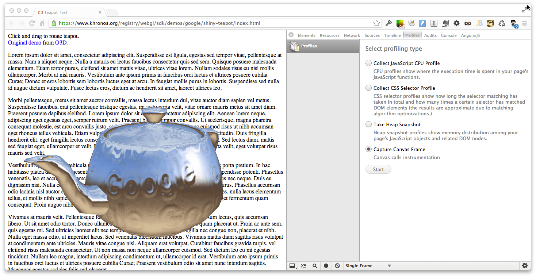Close DevTools with the X icon
The width and height of the screenshot is (536, 277).
tap(291, 35)
